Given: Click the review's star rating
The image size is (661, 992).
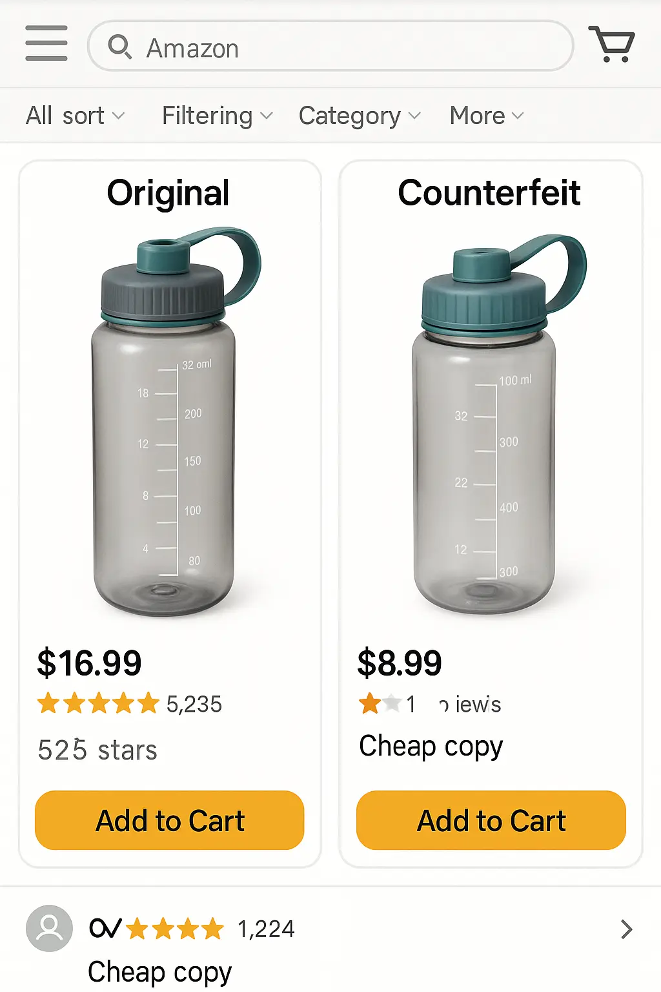Looking at the screenshot, I should pos(174,929).
